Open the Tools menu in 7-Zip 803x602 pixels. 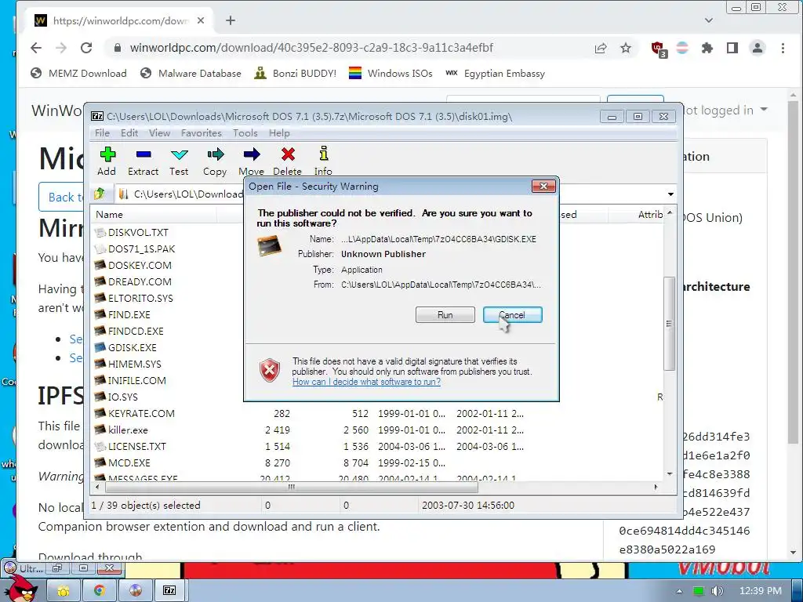click(x=245, y=133)
